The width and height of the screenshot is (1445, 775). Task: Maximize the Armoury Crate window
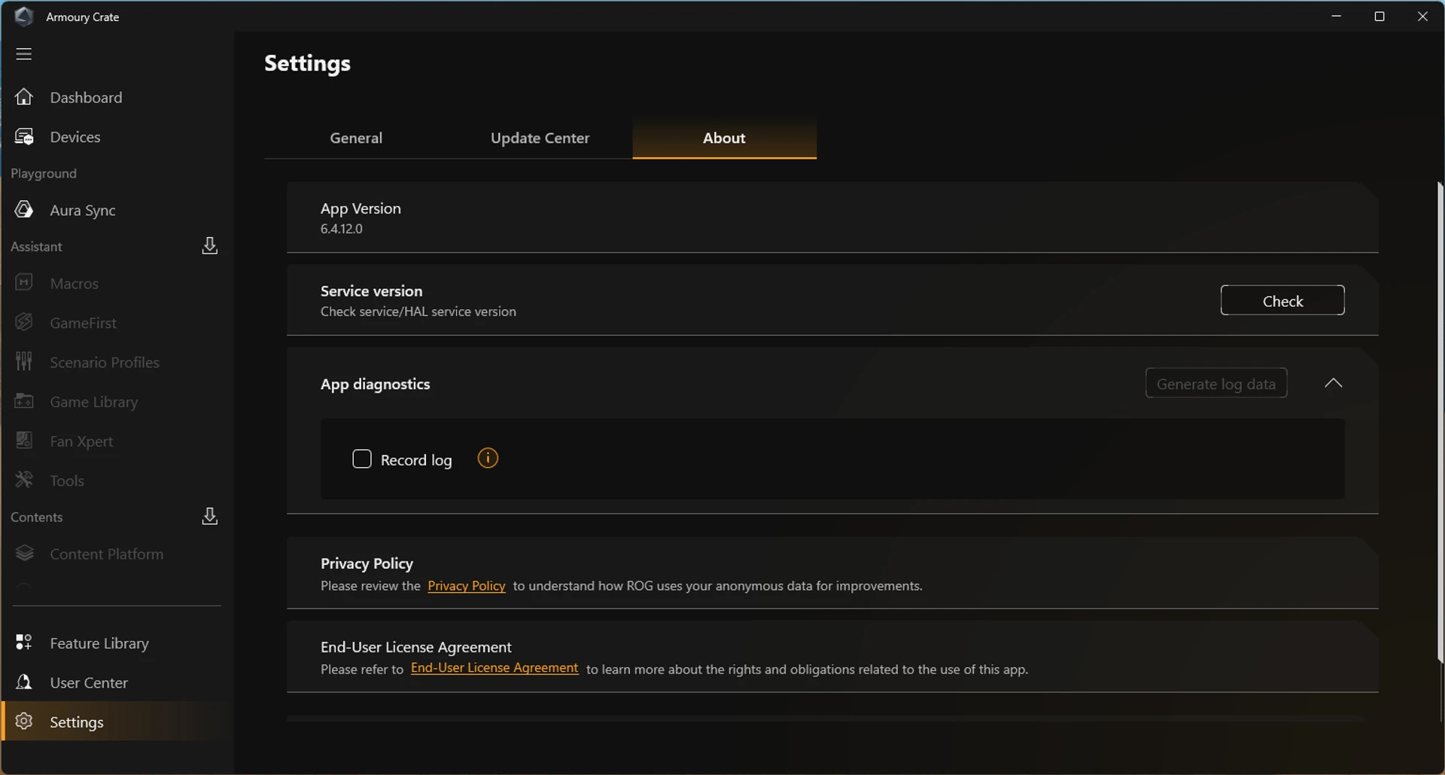click(x=1380, y=16)
